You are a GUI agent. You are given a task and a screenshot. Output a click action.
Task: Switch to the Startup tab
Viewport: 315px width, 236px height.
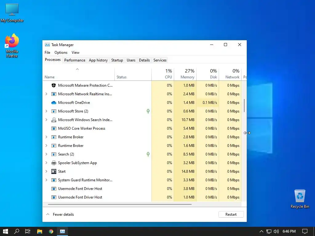[x=117, y=60]
